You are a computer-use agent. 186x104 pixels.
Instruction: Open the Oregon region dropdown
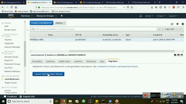tap(161, 16)
